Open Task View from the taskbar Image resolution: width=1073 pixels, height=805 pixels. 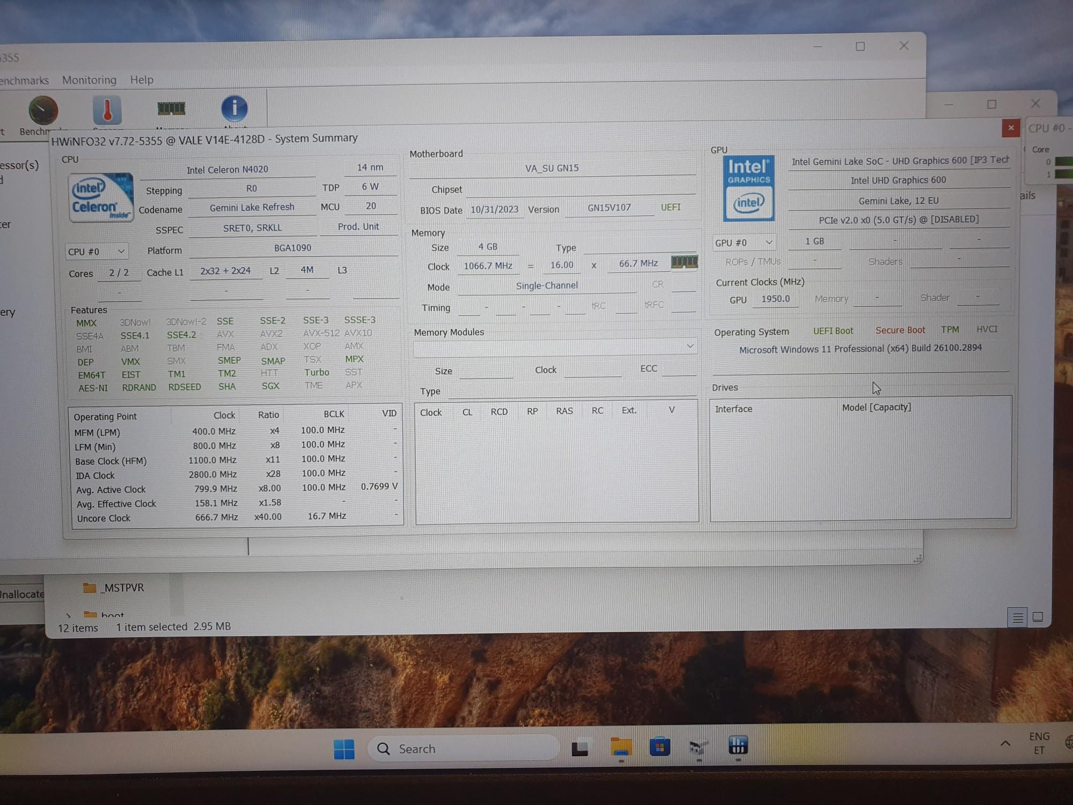point(580,748)
